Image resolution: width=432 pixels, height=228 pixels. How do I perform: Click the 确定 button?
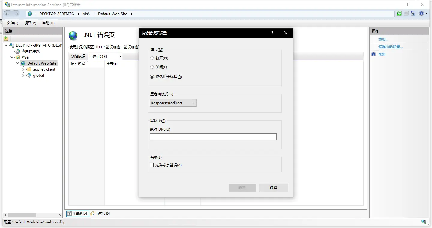[242, 188]
